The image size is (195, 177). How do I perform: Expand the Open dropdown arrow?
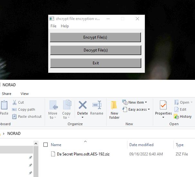[192, 102]
